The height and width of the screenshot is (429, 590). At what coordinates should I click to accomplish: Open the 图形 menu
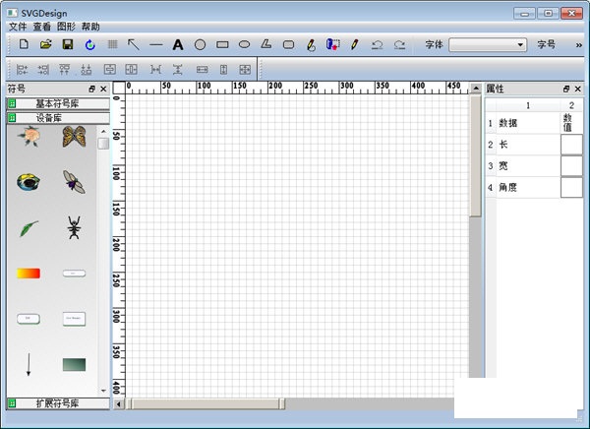[66, 27]
